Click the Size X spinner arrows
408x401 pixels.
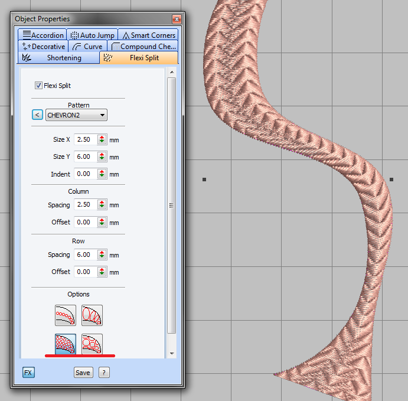pyautogui.click(x=102, y=140)
